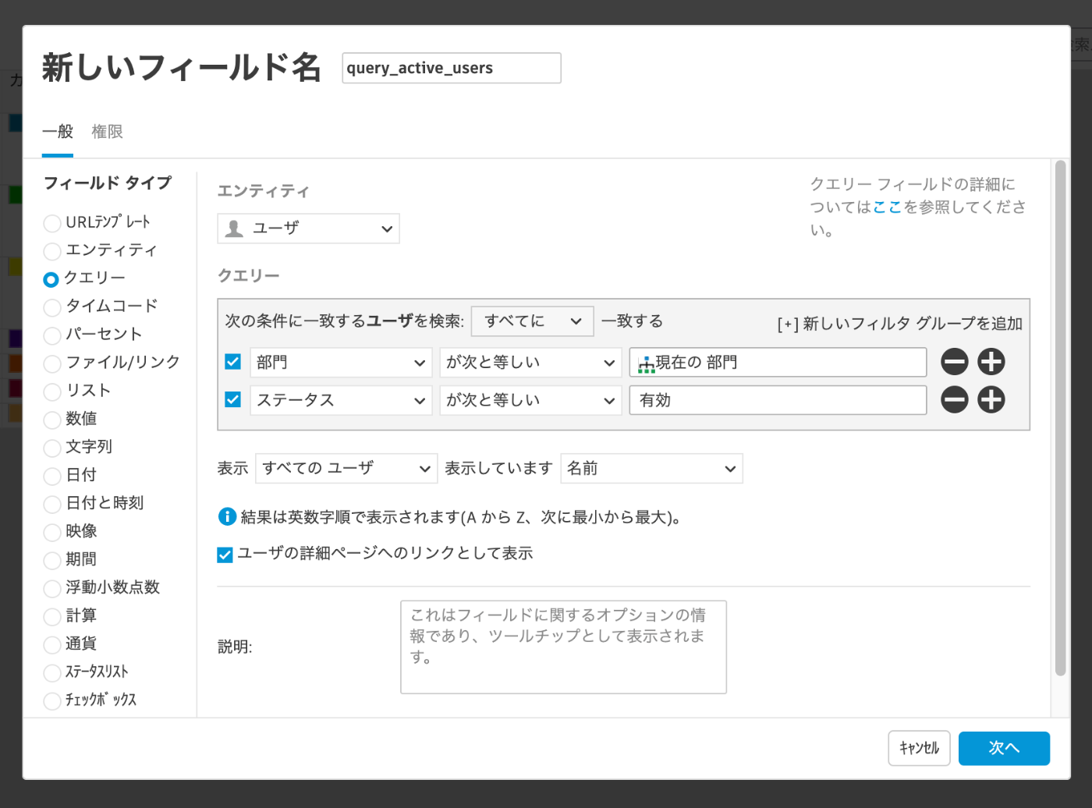Click 新しいフィルタ グループを追加 link
The image size is (1092, 808).
pyautogui.click(x=899, y=324)
